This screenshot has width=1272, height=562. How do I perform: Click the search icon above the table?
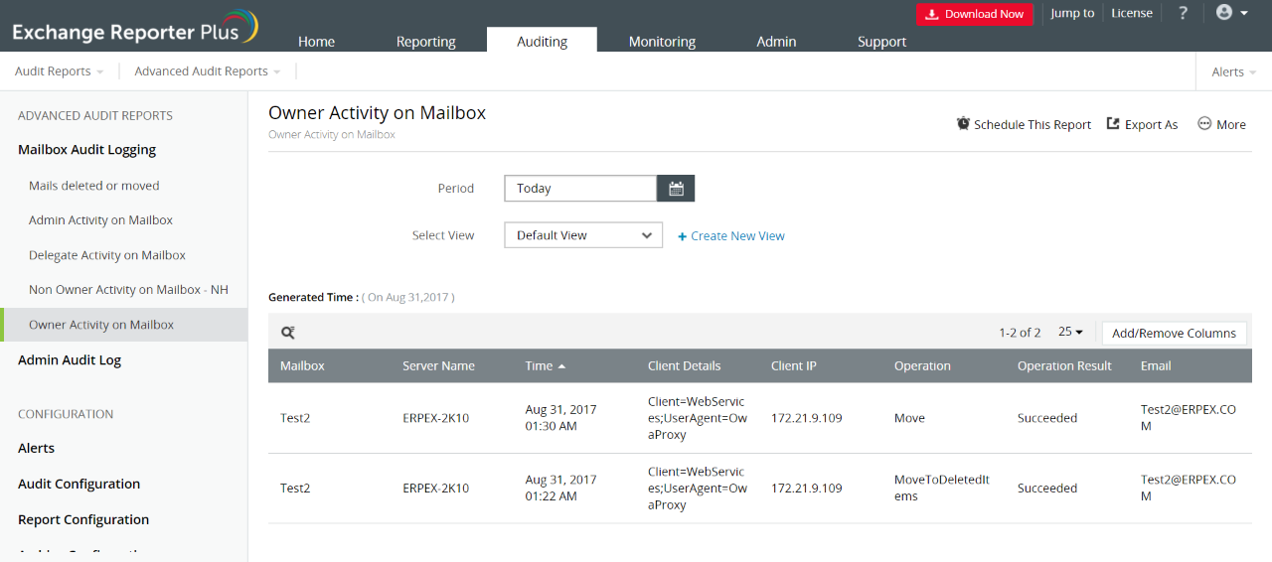point(287,334)
